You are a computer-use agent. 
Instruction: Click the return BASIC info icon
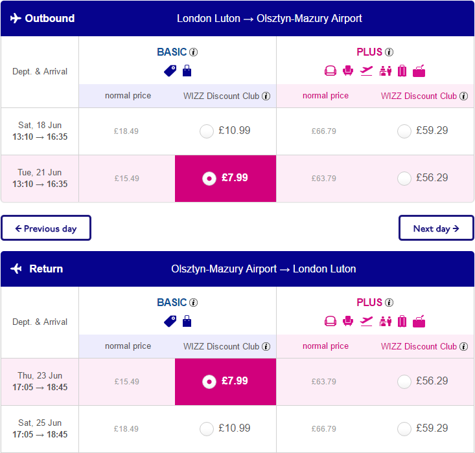pyautogui.click(x=193, y=302)
